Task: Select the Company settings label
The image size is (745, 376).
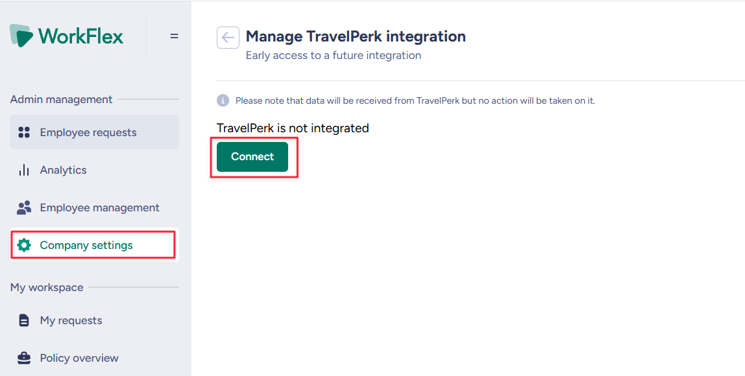Action: (86, 246)
